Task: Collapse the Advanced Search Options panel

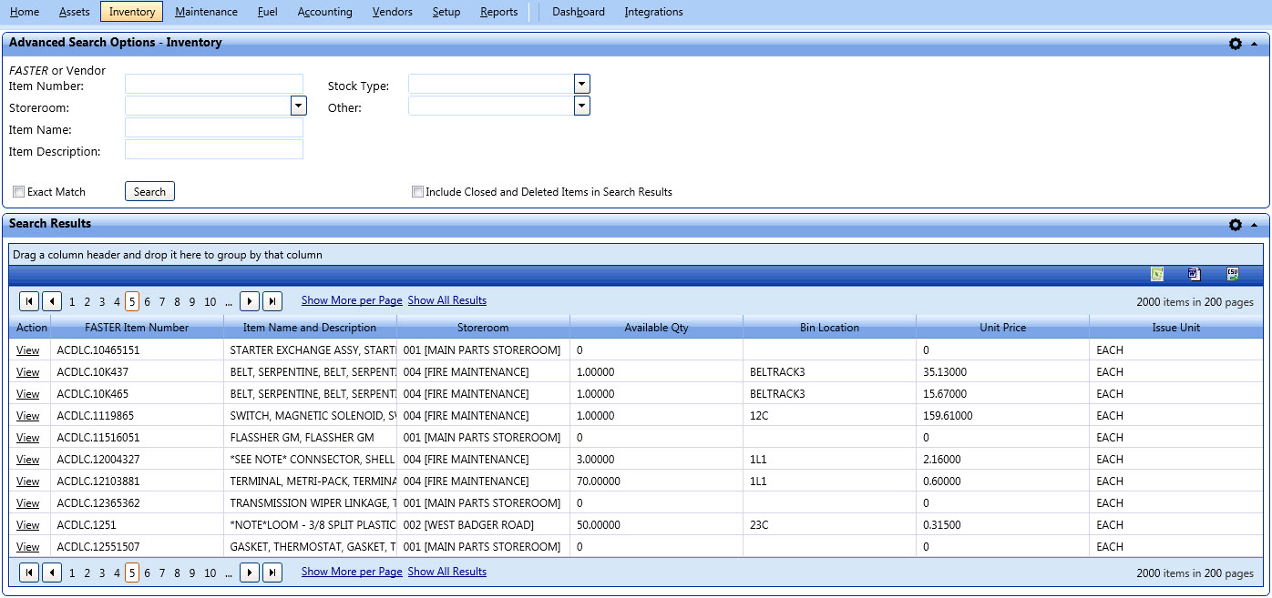Action: pyautogui.click(x=1255, y=44)
